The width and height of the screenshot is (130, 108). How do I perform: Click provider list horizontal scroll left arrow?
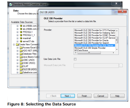click(x=76, y=53)
